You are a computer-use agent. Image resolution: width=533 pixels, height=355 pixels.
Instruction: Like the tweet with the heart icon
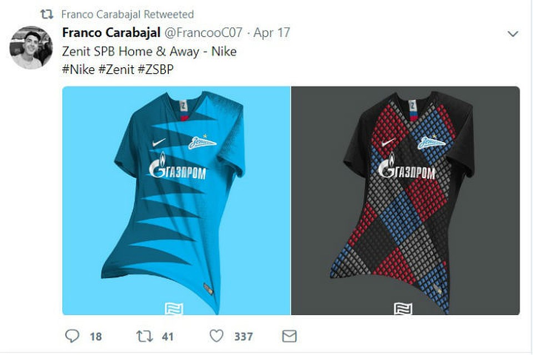coord(217,336)
